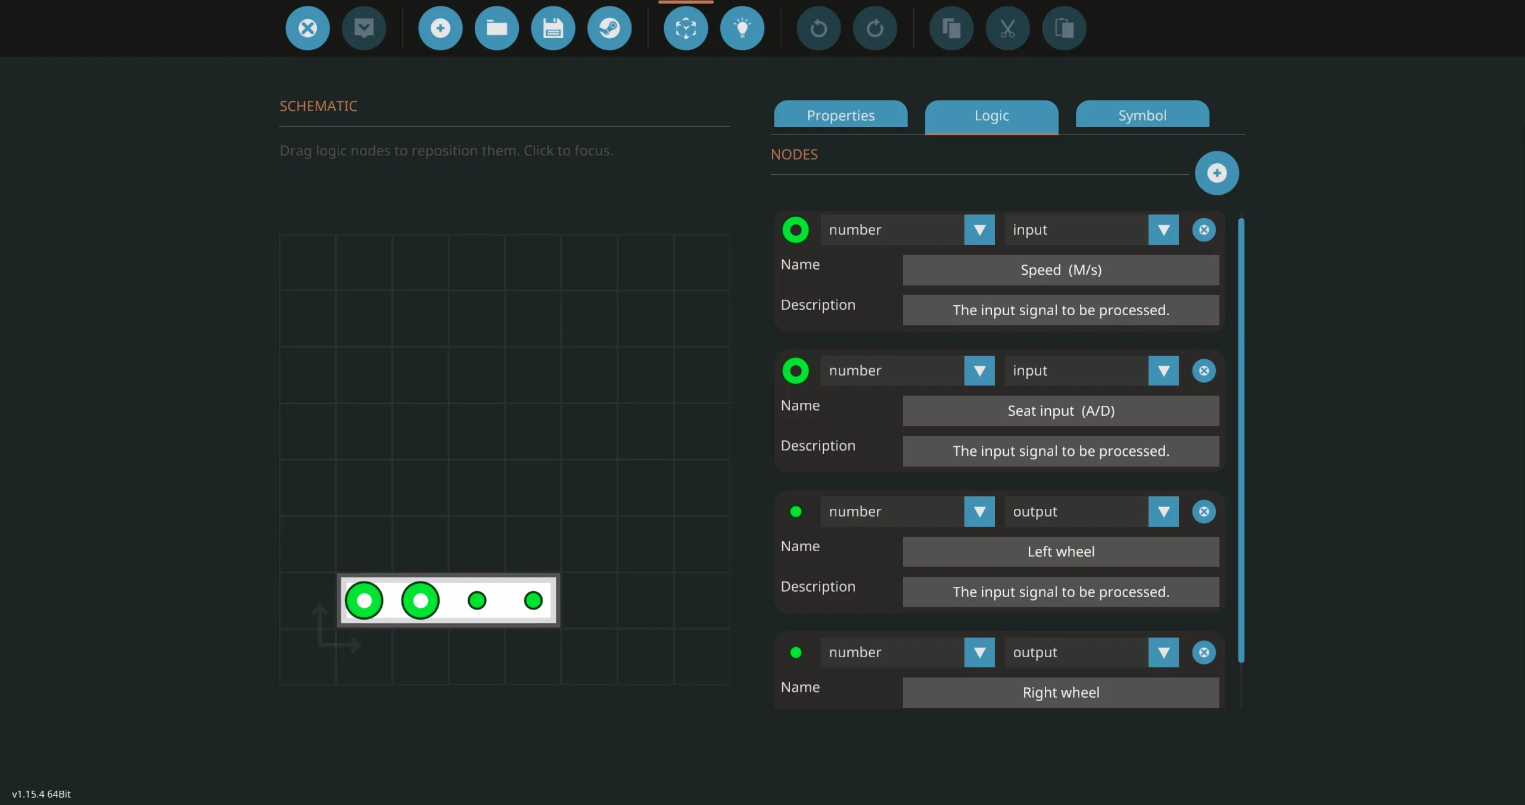Image resolution: width=1525 pixels, height=805 pixels.
Task: Click the nodes list vertical scrollbar
Action: pos(1241,440)
